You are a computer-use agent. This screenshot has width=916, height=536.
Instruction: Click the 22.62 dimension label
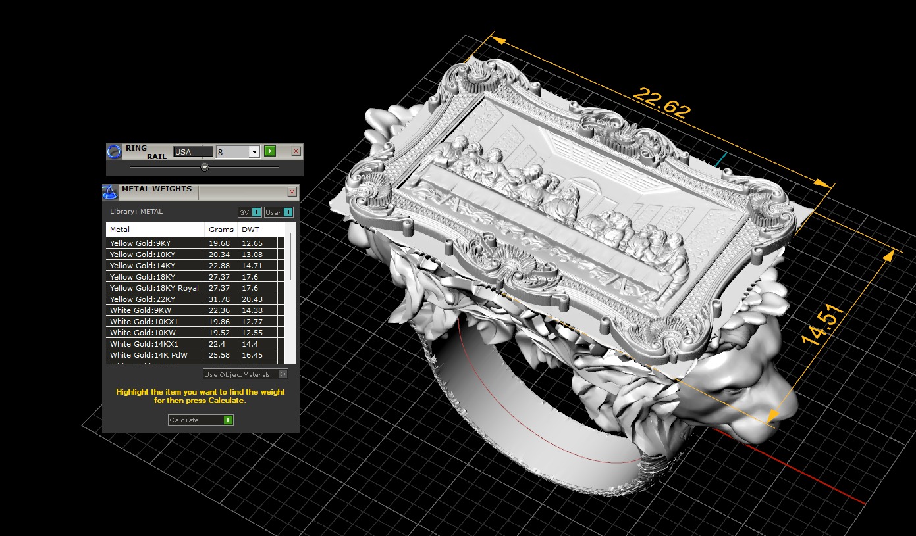coord(662,103)
